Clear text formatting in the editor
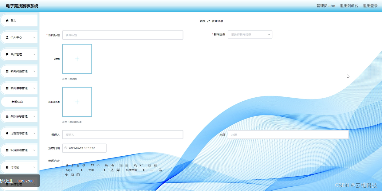382x191 pixels. click(x=160, y=170)
